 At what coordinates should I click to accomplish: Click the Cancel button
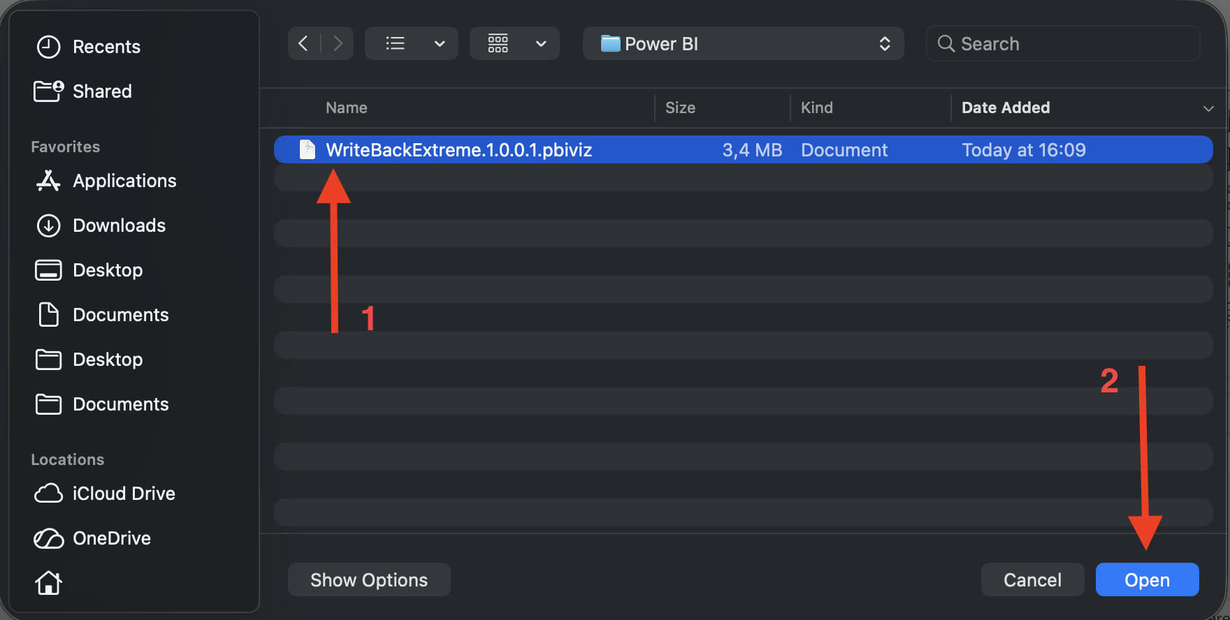point(1032,580)
